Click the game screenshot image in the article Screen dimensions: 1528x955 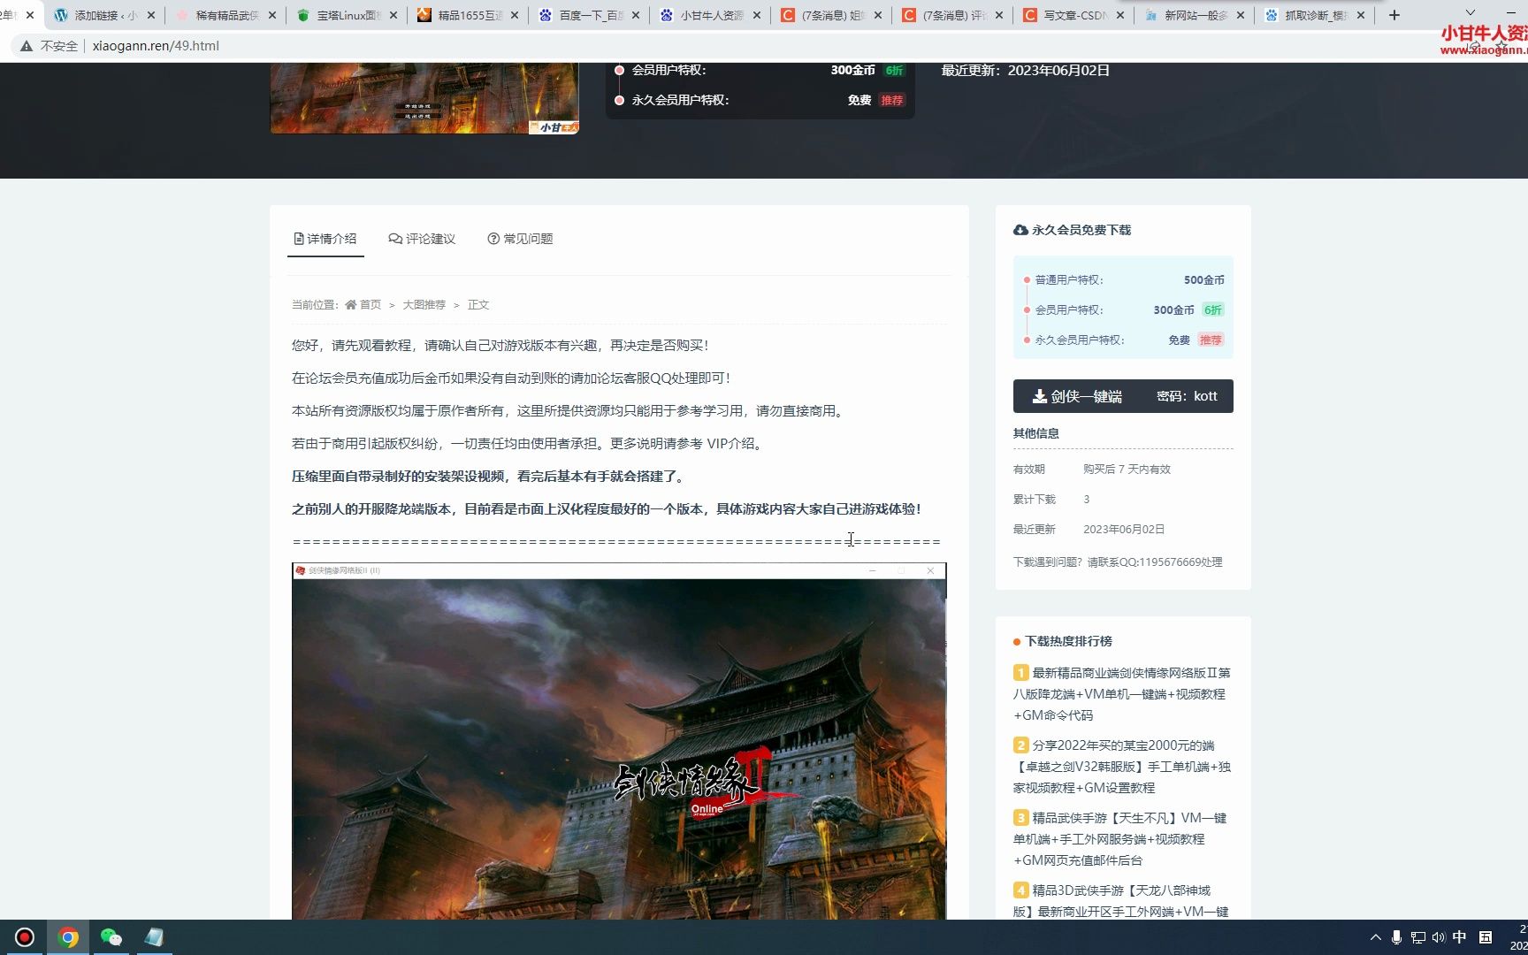point(619,741)
